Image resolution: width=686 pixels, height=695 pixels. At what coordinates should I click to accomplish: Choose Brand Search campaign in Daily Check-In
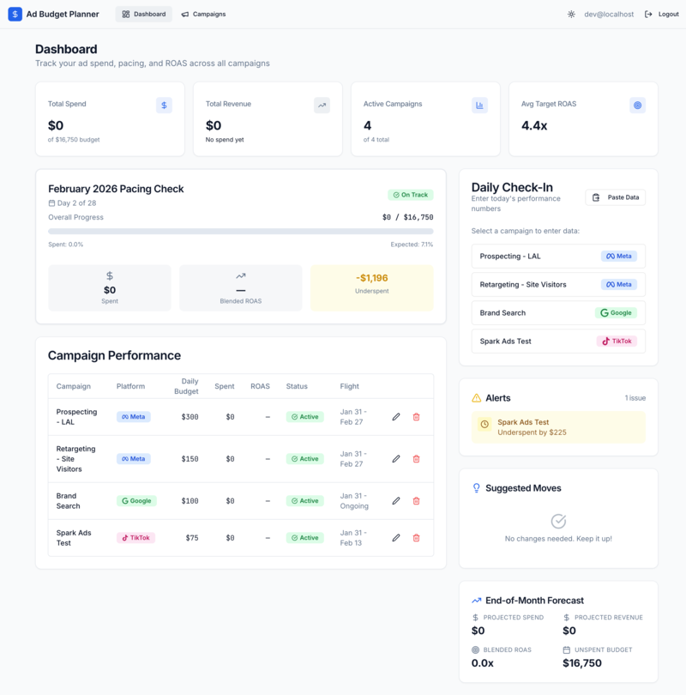558,313
